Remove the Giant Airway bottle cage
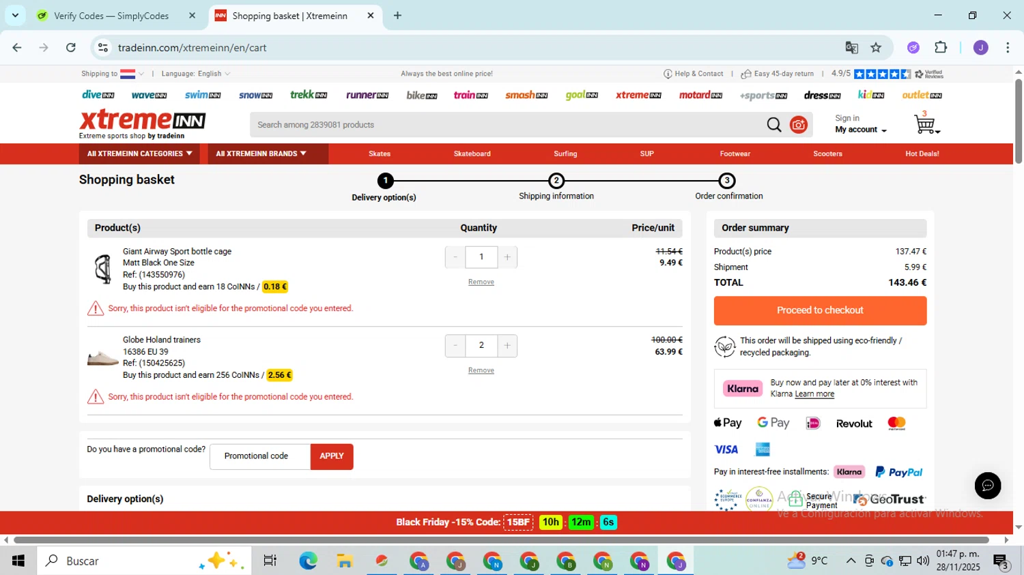1024x575 pixels. pos(481,282)
